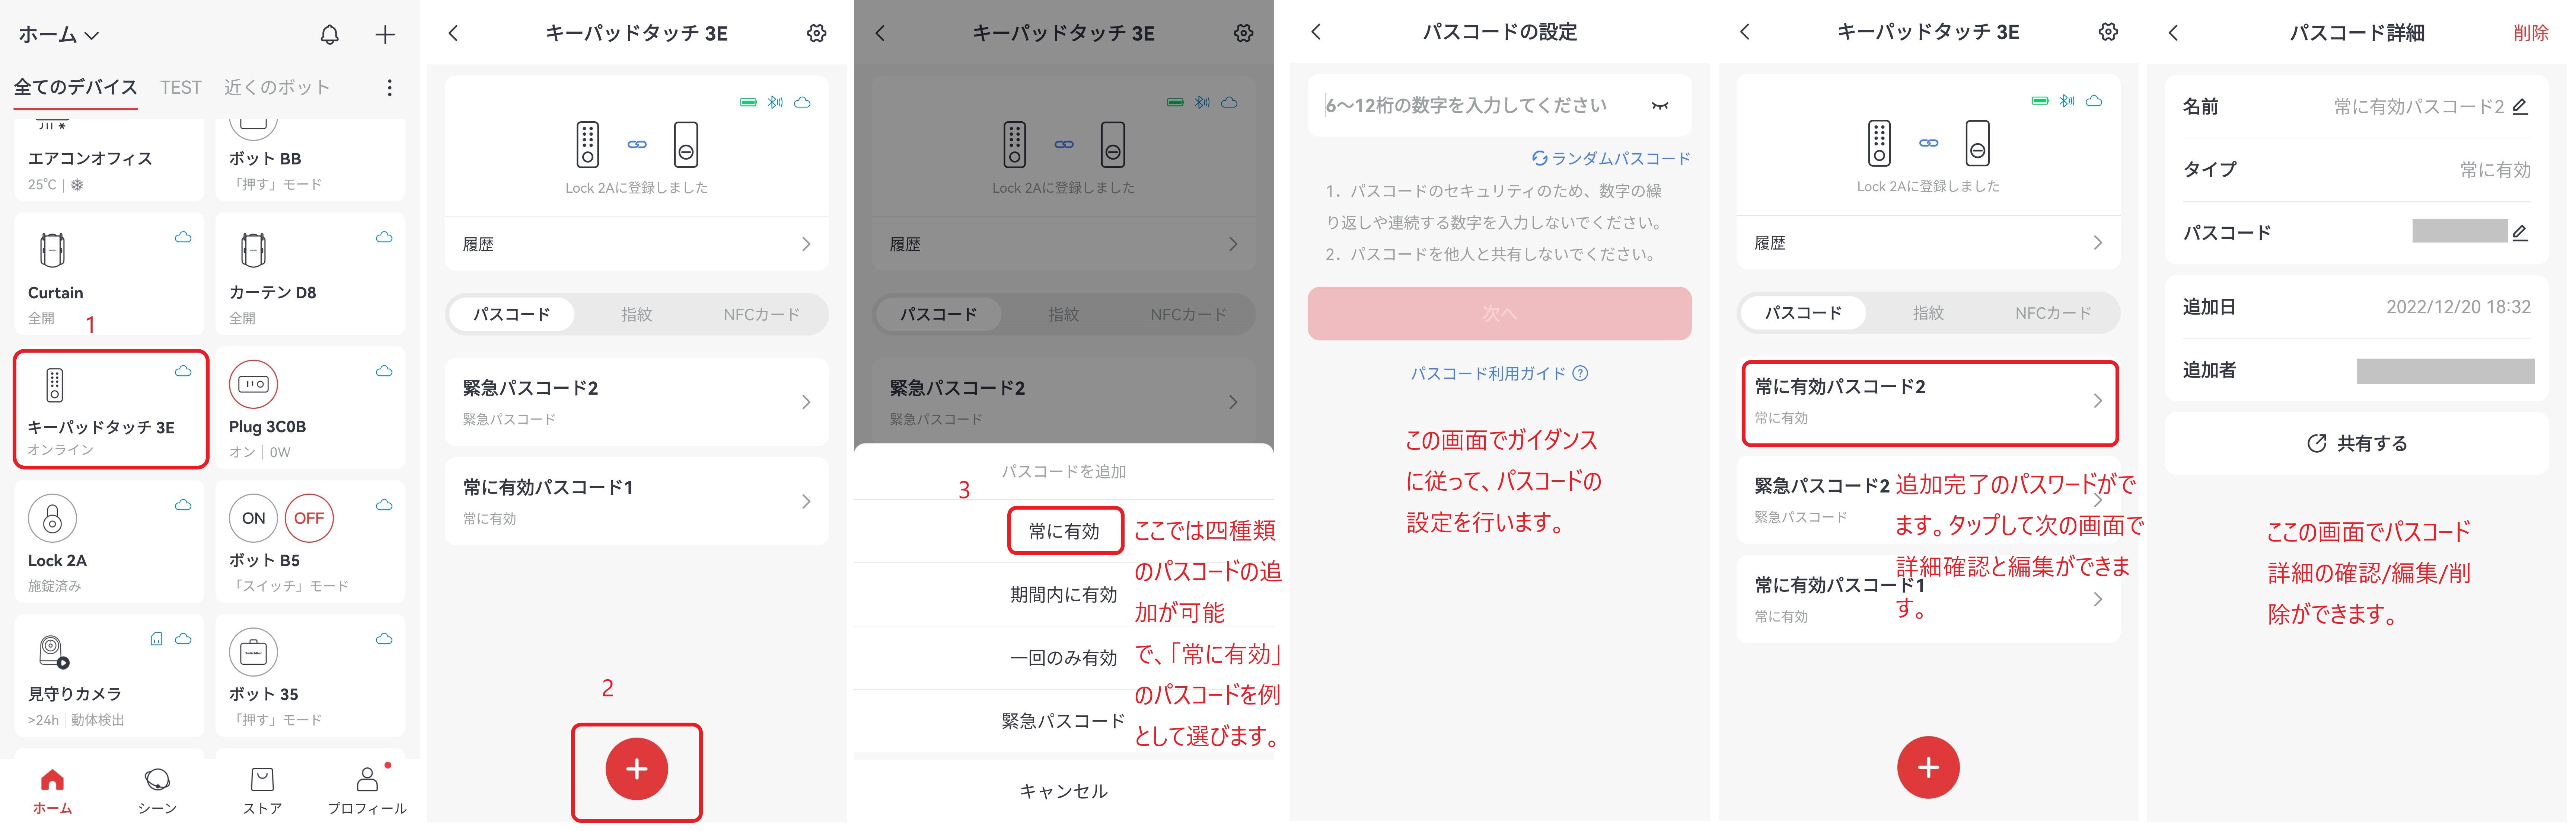Go to シーン in bottom navigation
The height and width of the screenshot is (831, 2576).
coord(157,791)
